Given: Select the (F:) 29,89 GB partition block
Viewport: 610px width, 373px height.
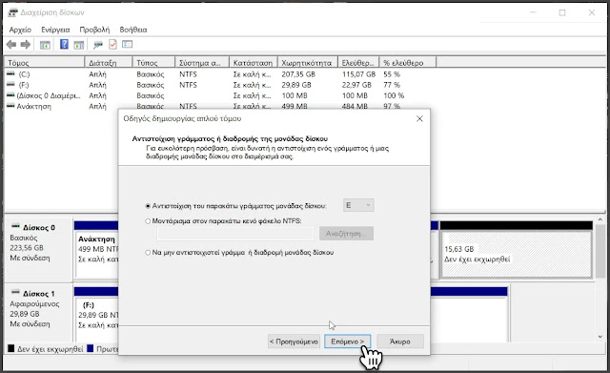Looking at the screenshot, I should [x=97, y=316].
